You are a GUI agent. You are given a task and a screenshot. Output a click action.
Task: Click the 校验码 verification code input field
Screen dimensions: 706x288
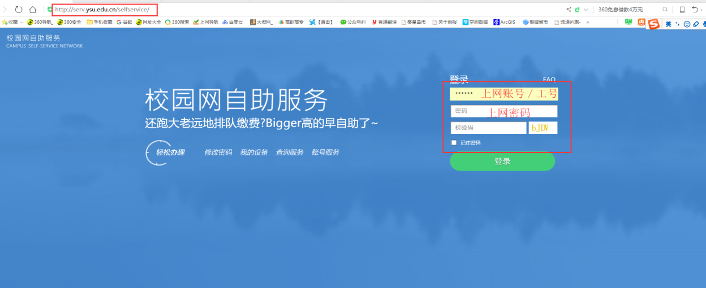click(488, 128)
